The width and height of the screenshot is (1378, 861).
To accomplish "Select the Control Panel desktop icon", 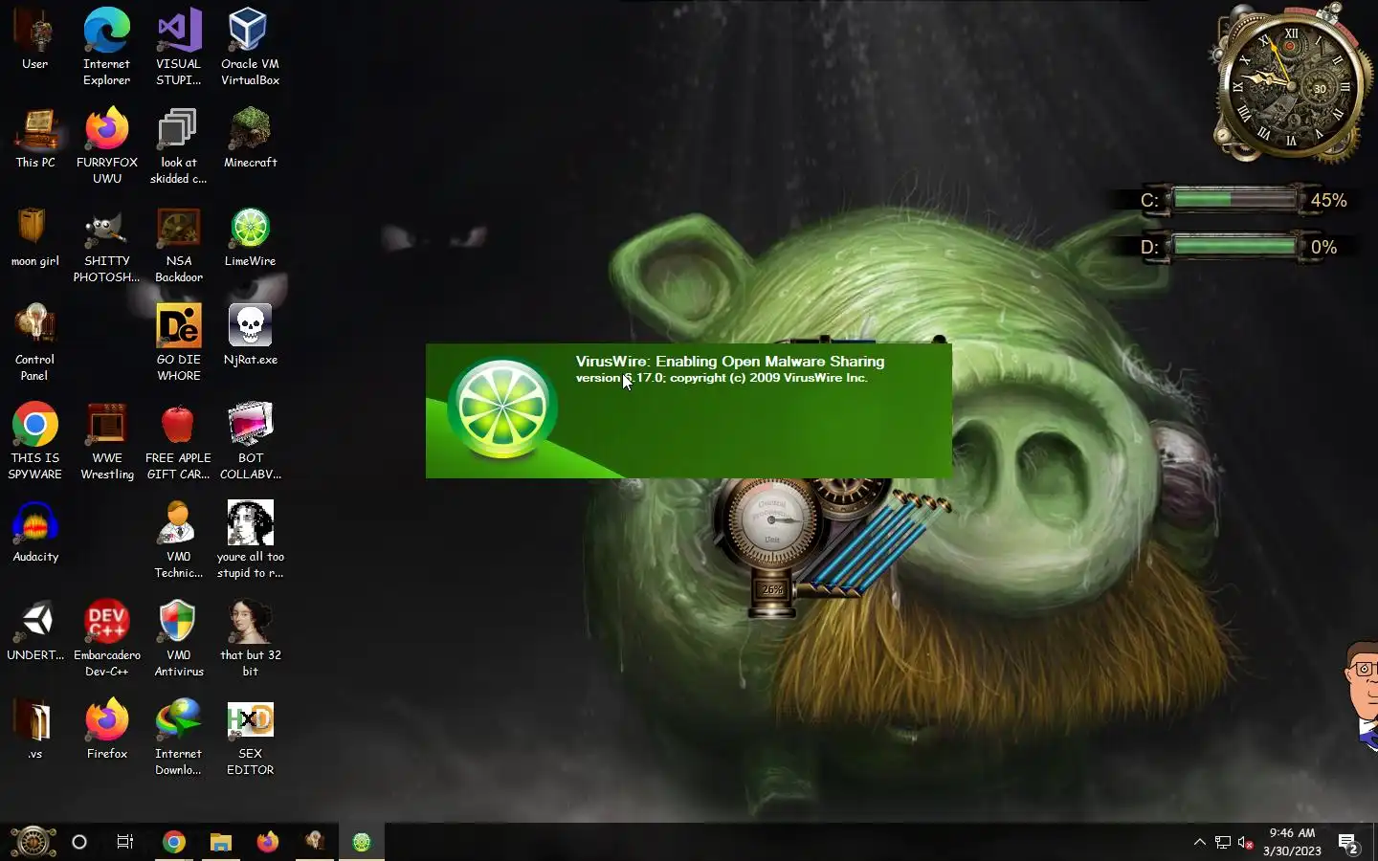I will tap(35, 342).
